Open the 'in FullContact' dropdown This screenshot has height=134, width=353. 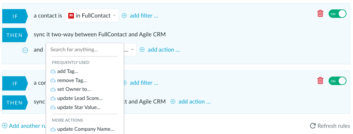click(x=92, y=16)
